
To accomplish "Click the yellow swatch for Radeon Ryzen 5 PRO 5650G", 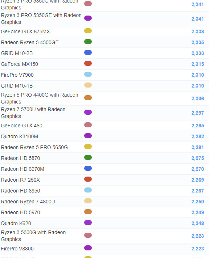I will tap(88, 147).
